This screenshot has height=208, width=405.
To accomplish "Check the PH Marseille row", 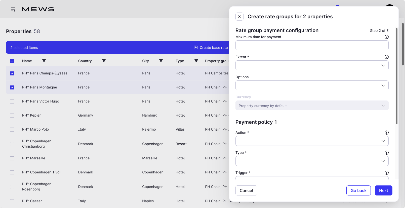I will [12, 158].
